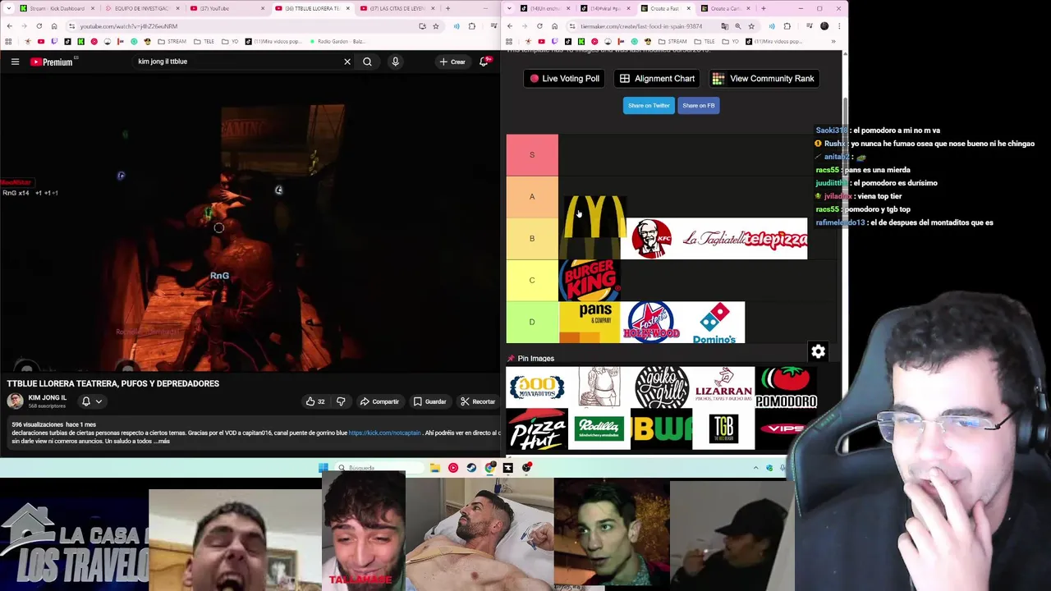The width and height of the screenshot is (1051, 591).
Task: Bookmark the YouTube page with star icon
Action: pos(436,26)
